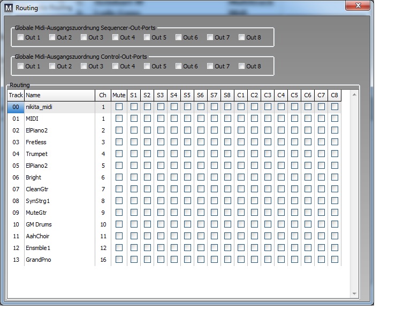The width and height of the screenshot is (411, 328).
Task: Select the GM Drums track name
Action: (39, 224)
